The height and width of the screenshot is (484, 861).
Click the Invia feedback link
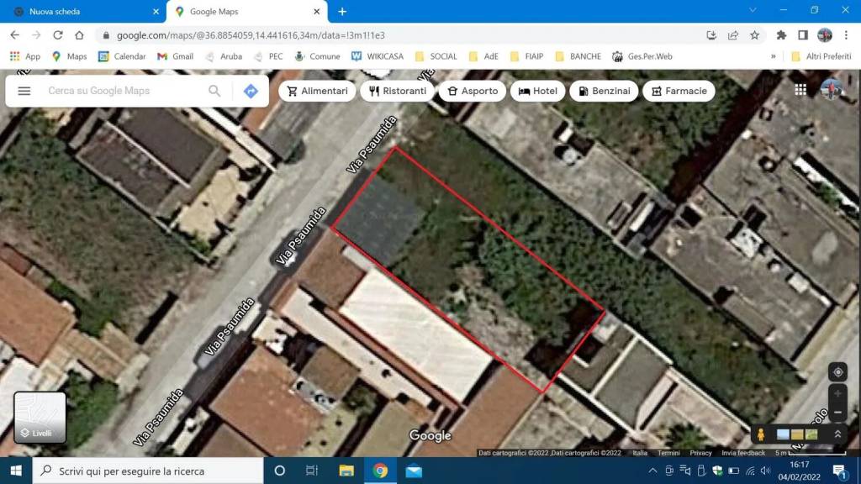743,453
